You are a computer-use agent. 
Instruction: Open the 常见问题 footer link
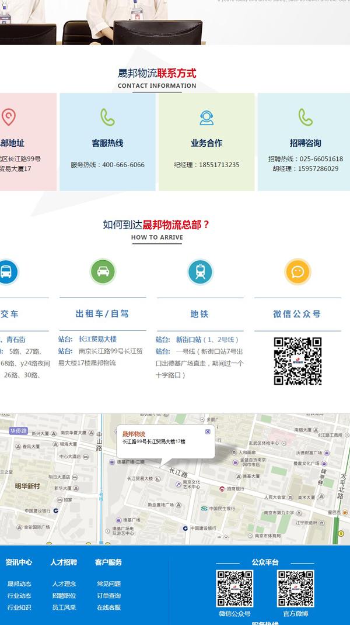(109, 583)
